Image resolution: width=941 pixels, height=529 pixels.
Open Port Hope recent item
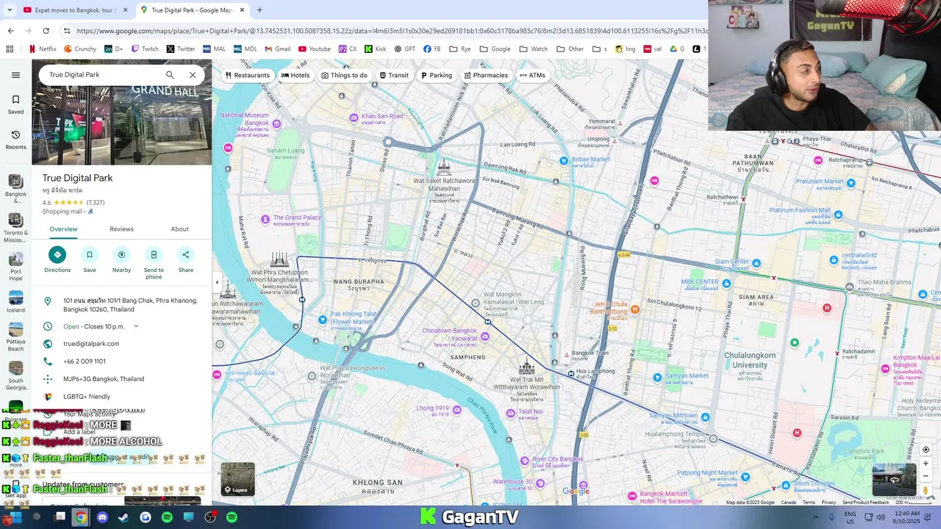tap(15, 267)
